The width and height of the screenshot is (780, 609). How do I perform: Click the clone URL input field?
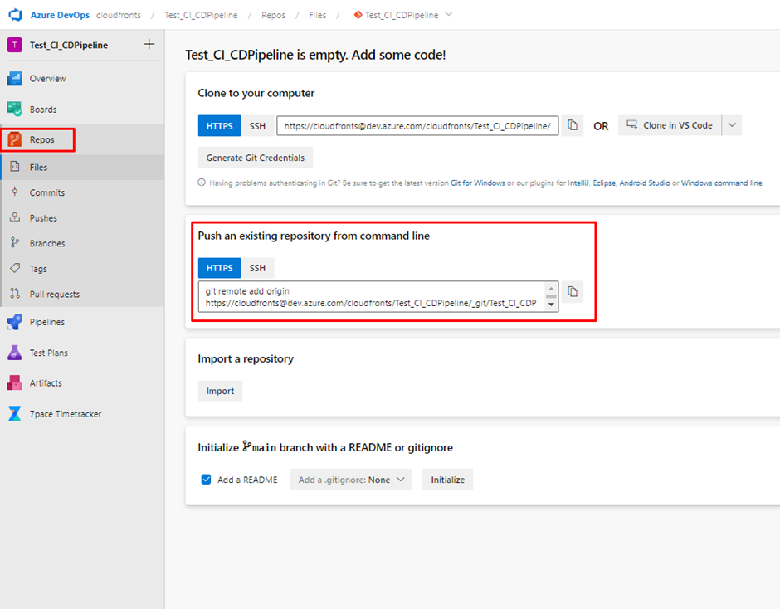coord(418,126)
